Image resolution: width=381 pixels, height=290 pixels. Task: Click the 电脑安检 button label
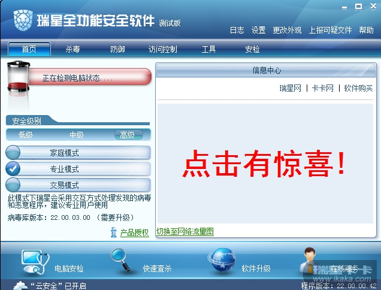click(x=69, y=268)
